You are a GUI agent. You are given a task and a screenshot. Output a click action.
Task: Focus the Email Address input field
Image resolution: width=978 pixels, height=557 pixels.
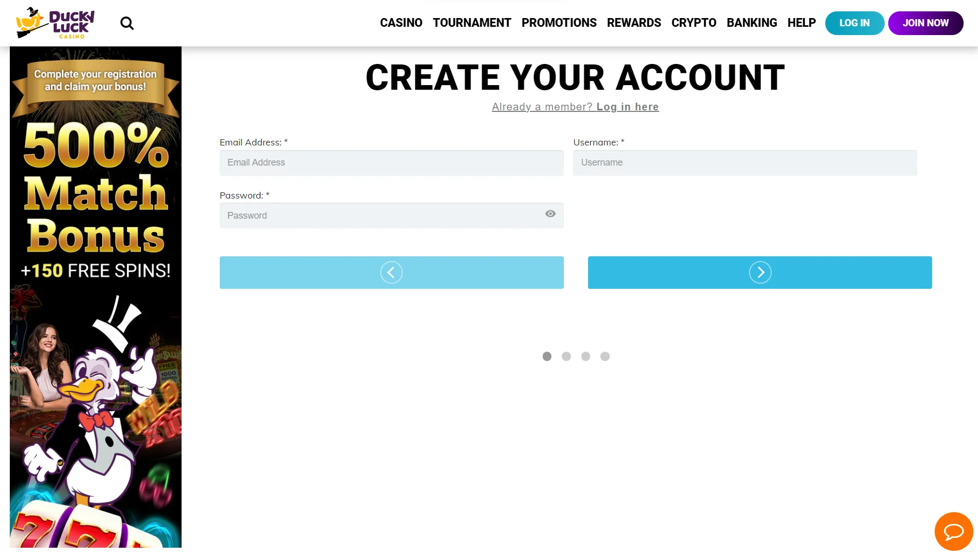coord(391,163)
